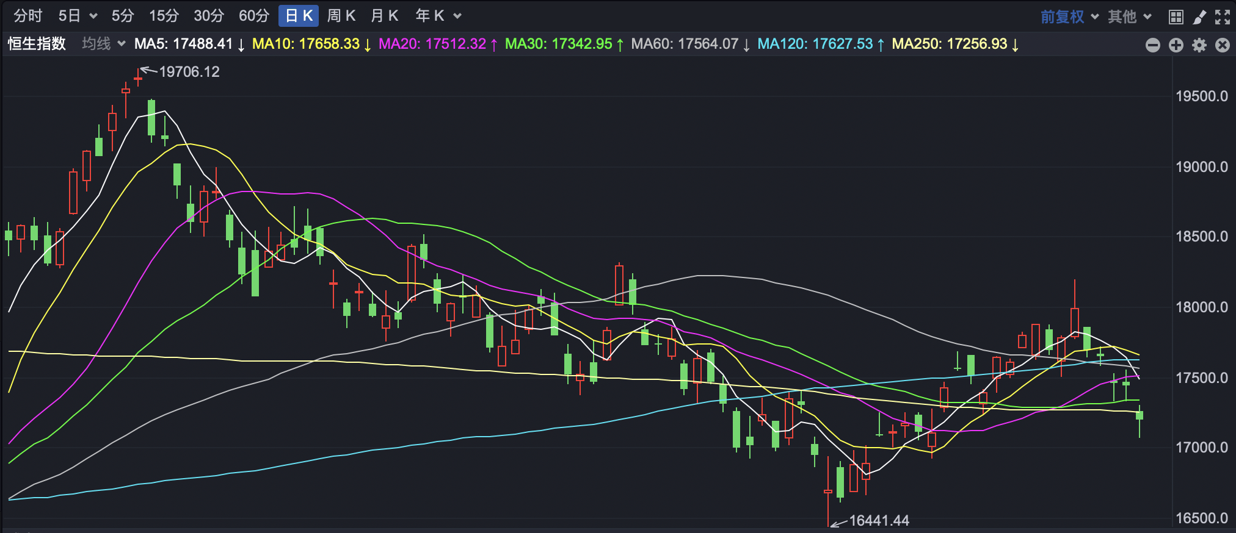Click the 恒生指数 index name
This screenshot has height=533, width=1236.
coord(37,44)
